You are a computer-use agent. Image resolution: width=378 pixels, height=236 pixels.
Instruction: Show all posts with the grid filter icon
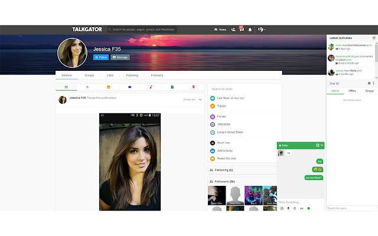[66, 87]
